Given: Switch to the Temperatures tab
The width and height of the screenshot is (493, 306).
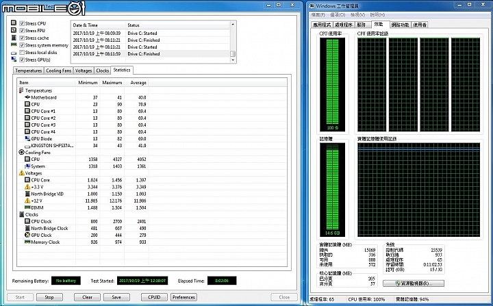Looking at the screenshot, I should click(28, 71).
